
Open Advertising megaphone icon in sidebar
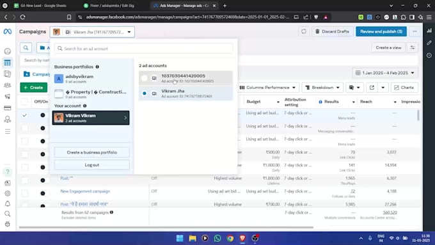click(x=8, y=97)
